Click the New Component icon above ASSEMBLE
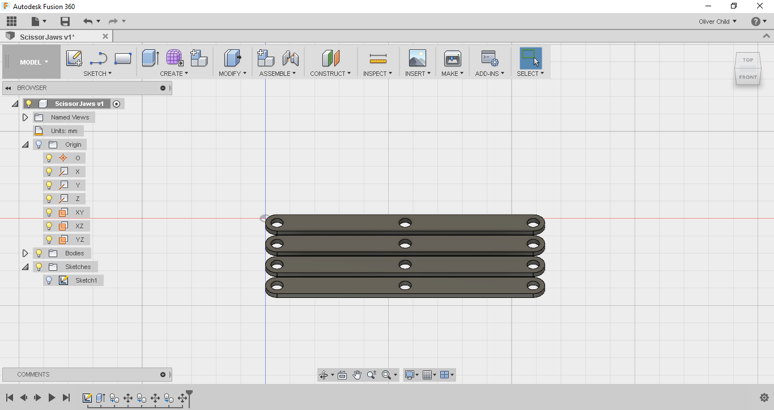This screenshot has width=774, height=410. (266, 58)
